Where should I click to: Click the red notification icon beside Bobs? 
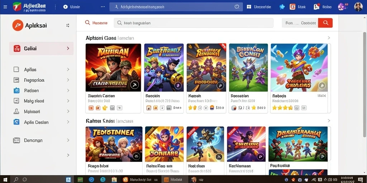317,6
